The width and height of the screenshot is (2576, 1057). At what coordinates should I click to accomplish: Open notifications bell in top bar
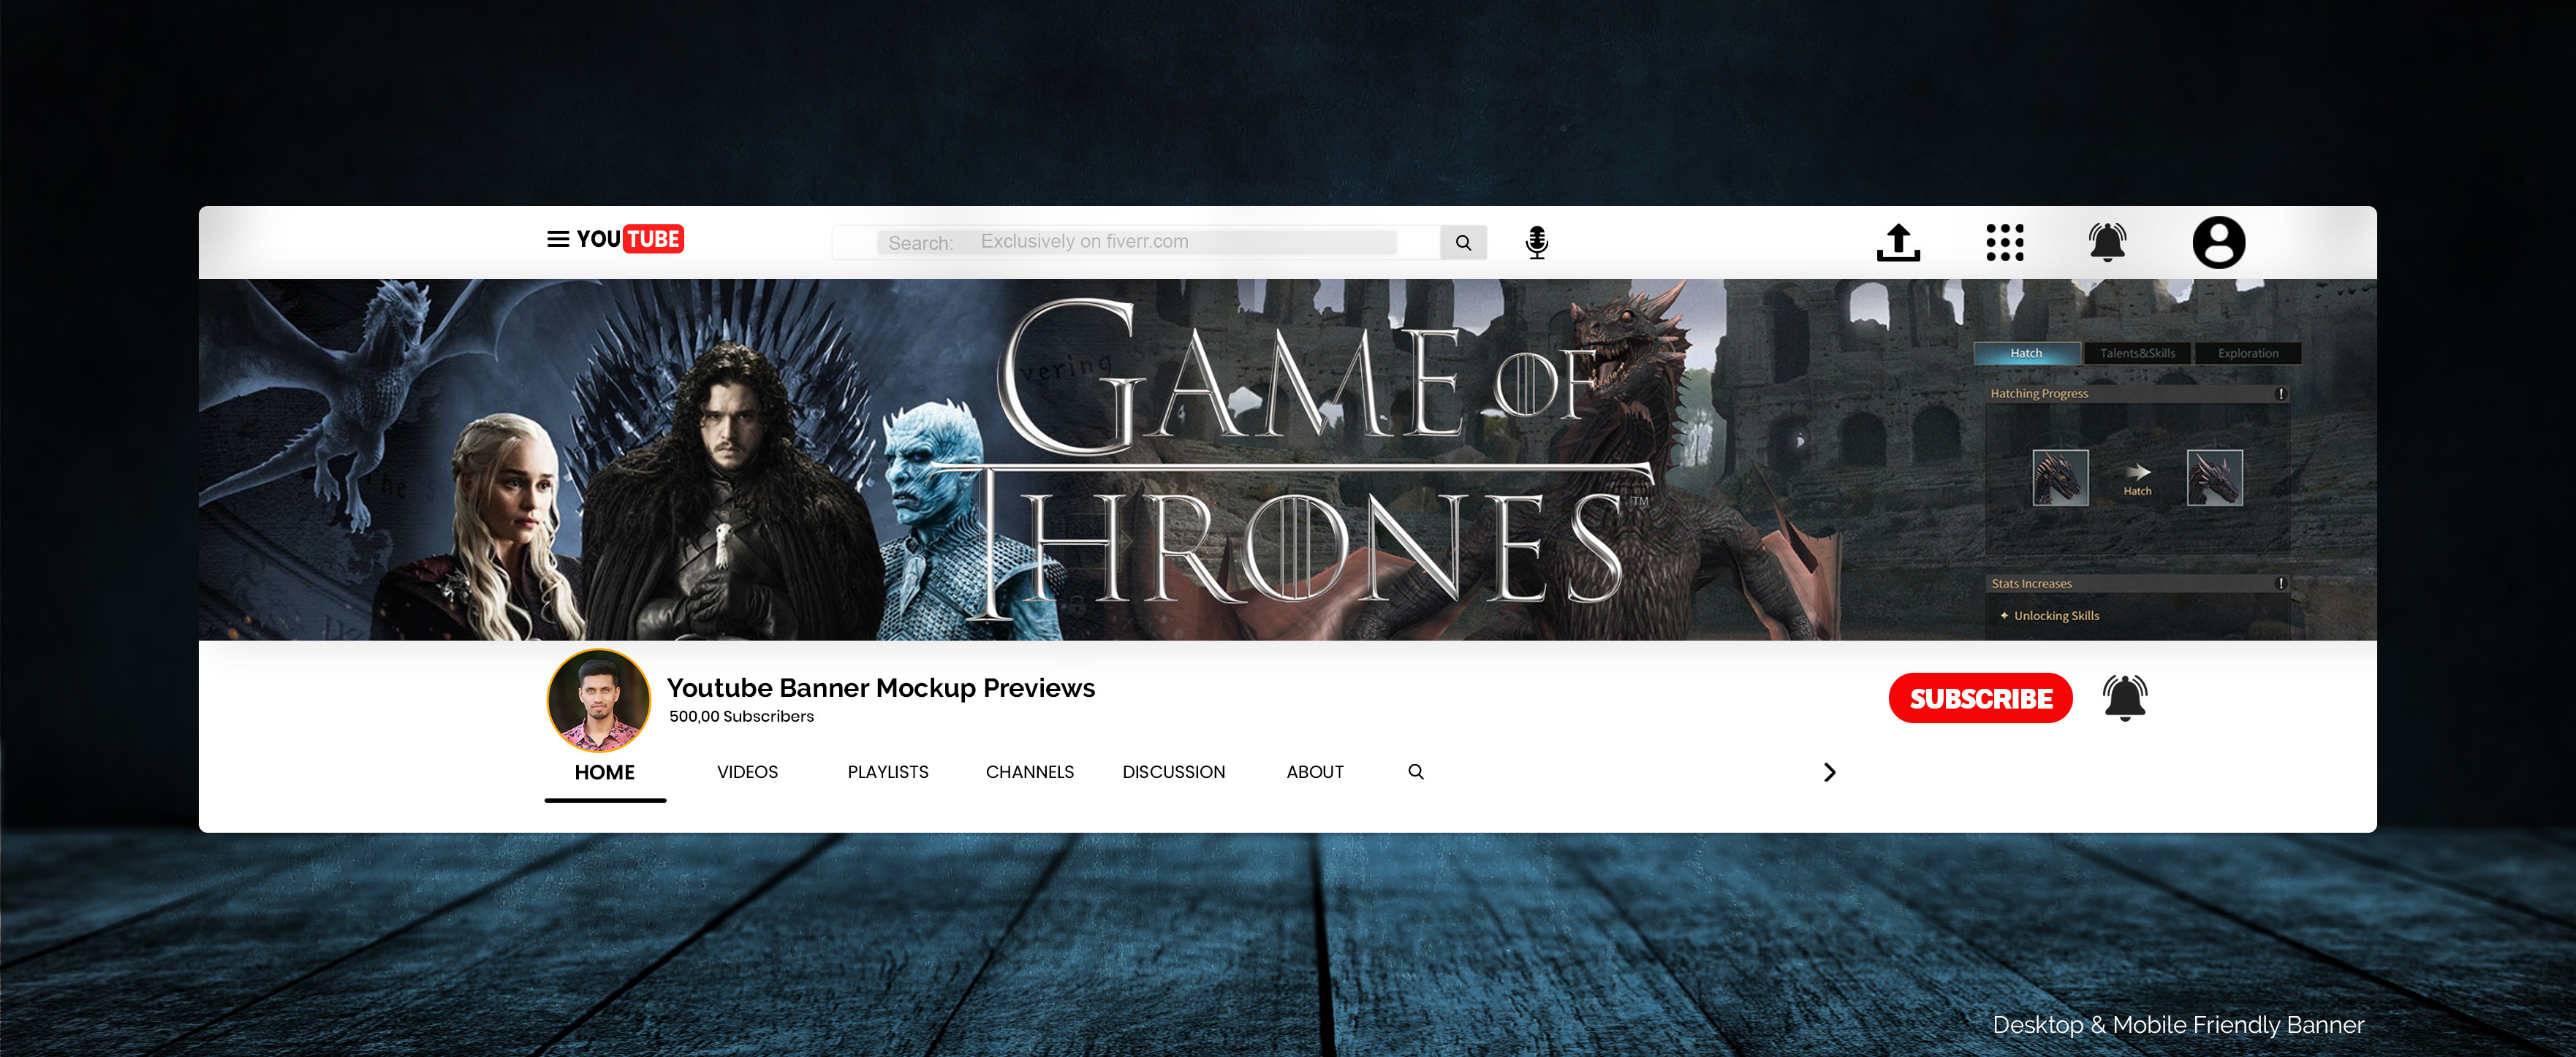pyautogui.click(x=2107, y=243)
